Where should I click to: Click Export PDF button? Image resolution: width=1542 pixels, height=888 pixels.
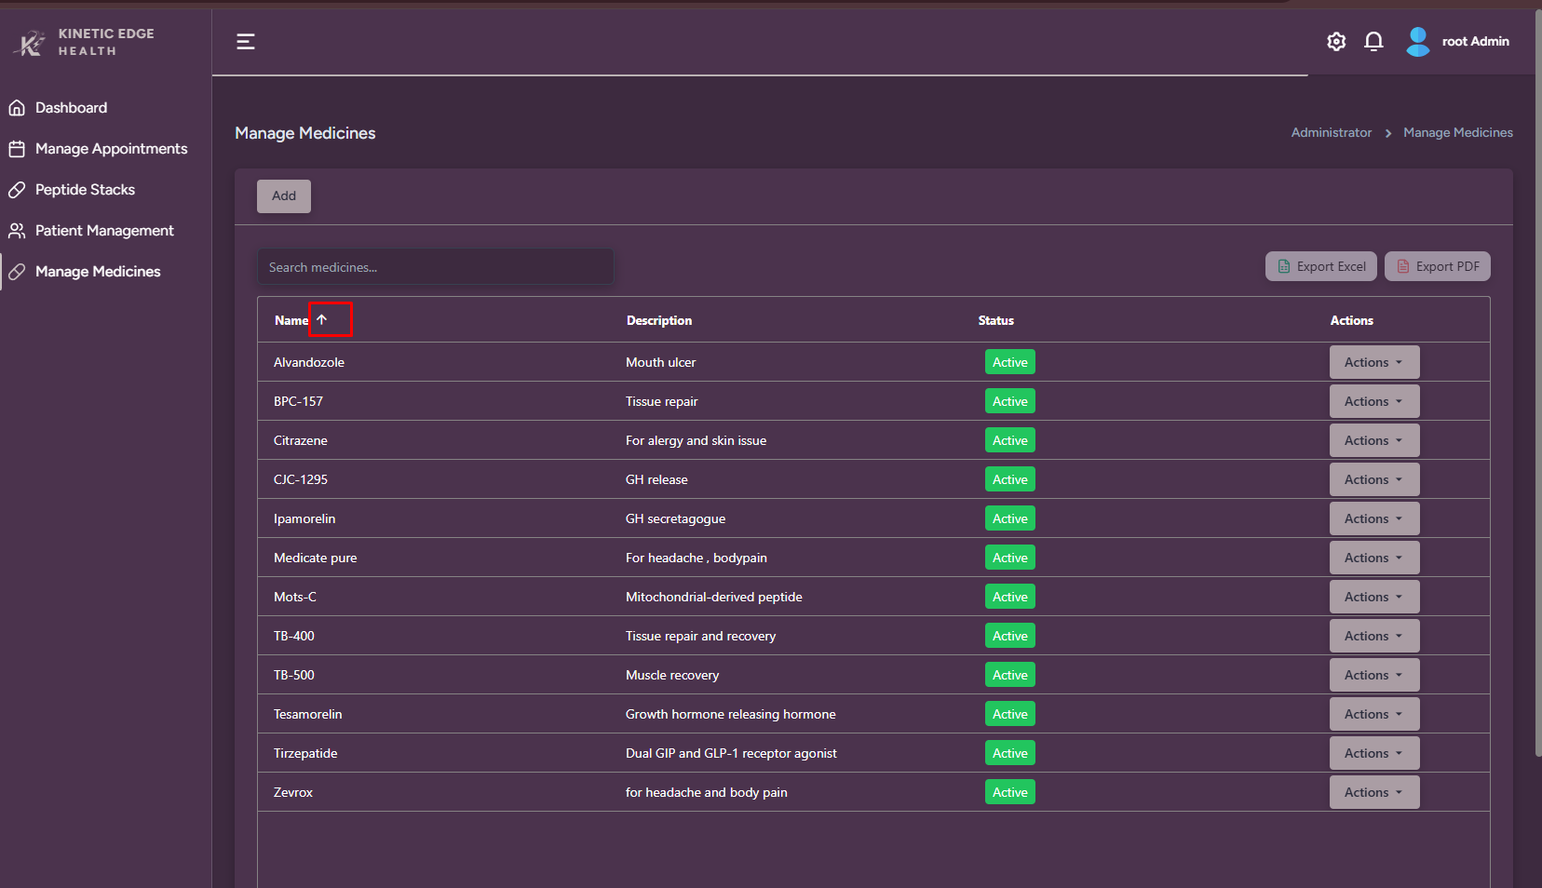pyautogui.click(x=1437, y=267)
